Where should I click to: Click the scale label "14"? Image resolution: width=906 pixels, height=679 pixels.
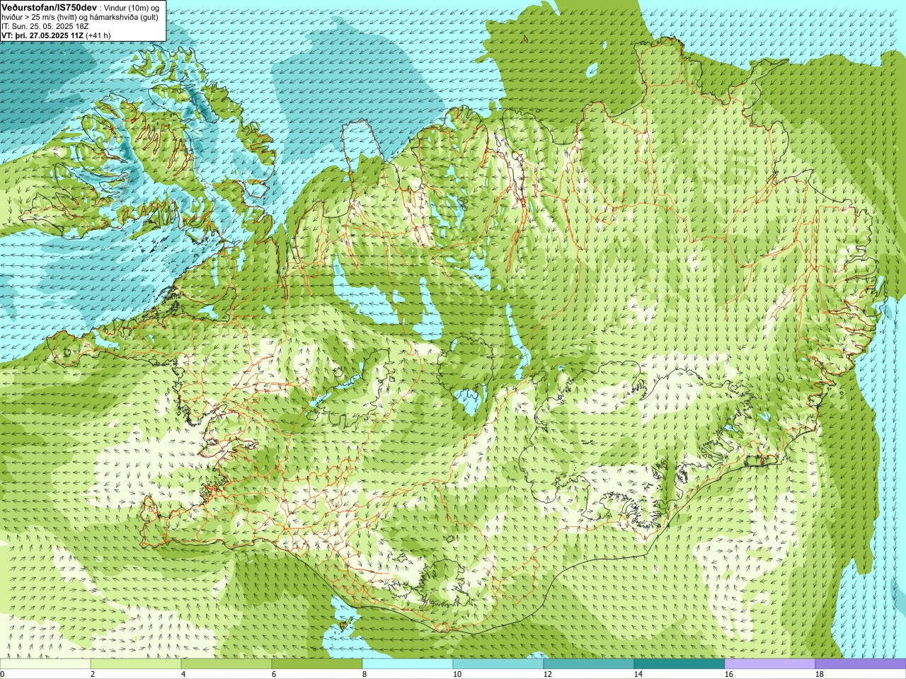[x=638, y=675]
